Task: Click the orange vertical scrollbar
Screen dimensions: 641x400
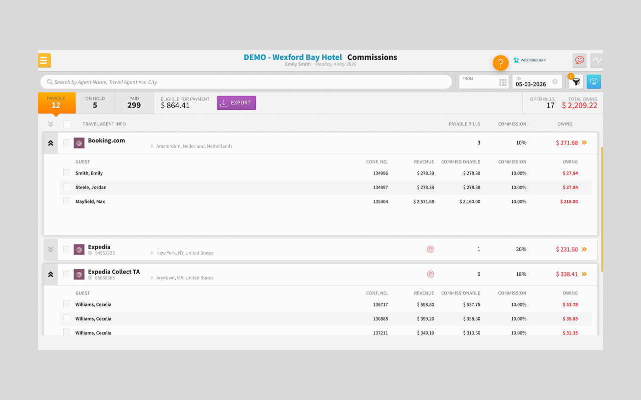Action: click(x=601, y=209)
